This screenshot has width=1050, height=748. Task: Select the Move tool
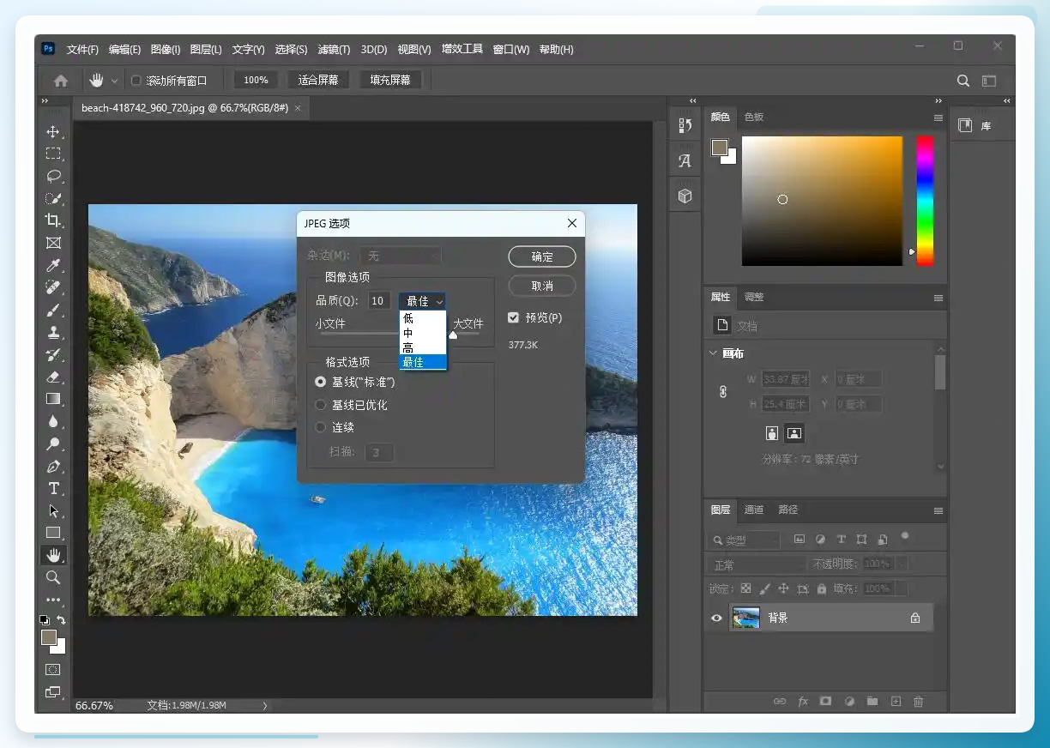53,131
